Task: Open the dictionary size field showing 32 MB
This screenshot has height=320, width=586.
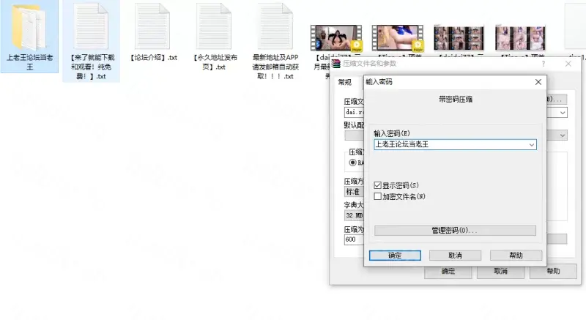Action: click(x=354, y=215)
